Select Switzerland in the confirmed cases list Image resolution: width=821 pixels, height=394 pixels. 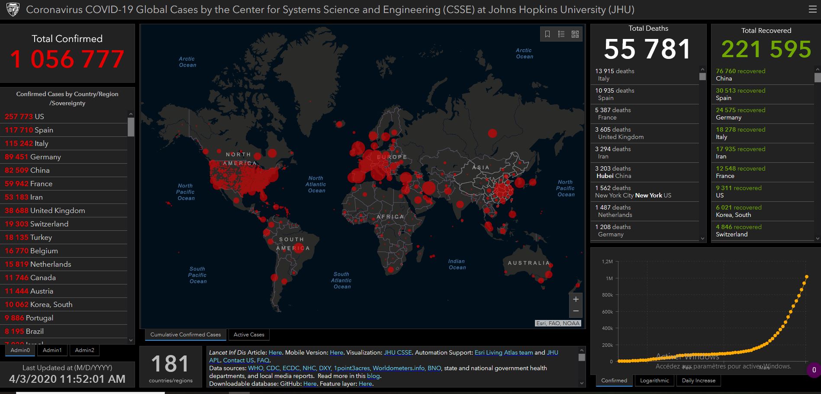click(49, 224)
